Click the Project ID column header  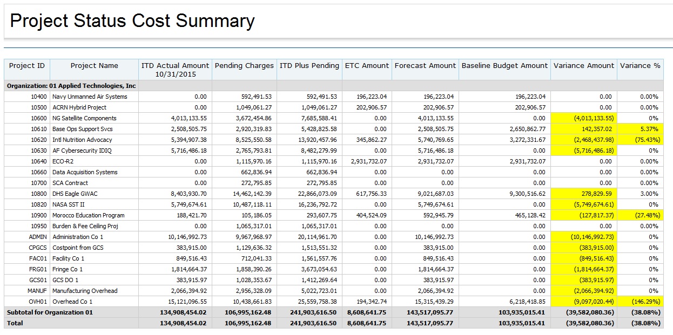[x=26, y=66]
